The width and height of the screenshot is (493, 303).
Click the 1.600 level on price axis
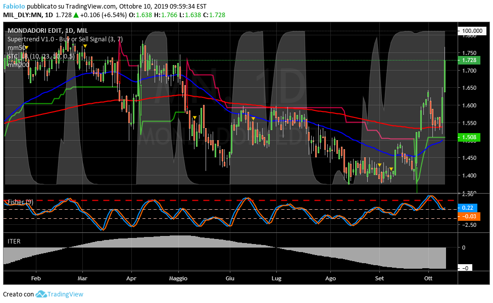pos(470,106)
